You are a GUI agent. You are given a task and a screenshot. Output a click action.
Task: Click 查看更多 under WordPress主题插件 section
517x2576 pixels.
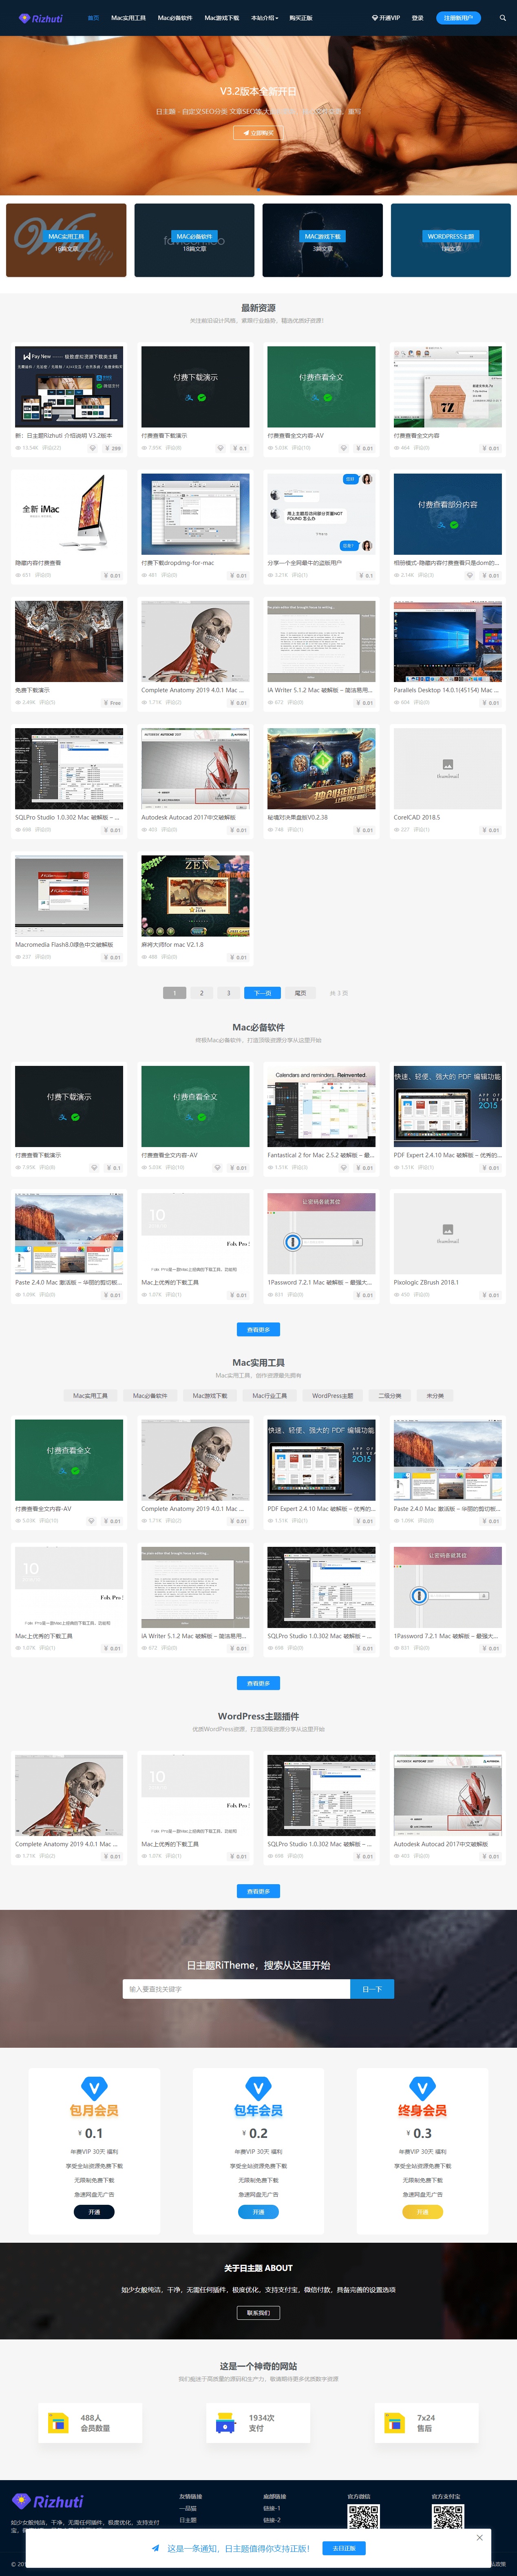pyautogui.click(x=258, y=1891)
